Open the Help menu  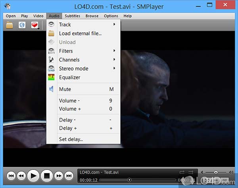click(127, 16)
